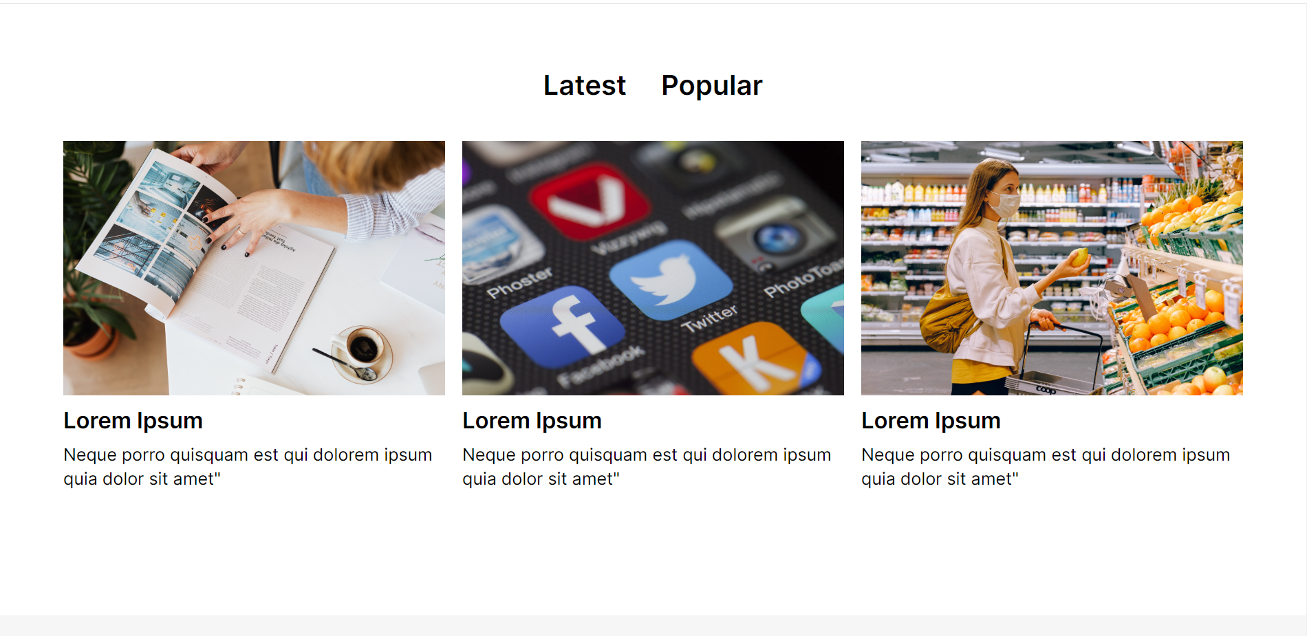
Task: Click Lorem Ipsum title under phone apps photo
Action: tap(532, 421)
